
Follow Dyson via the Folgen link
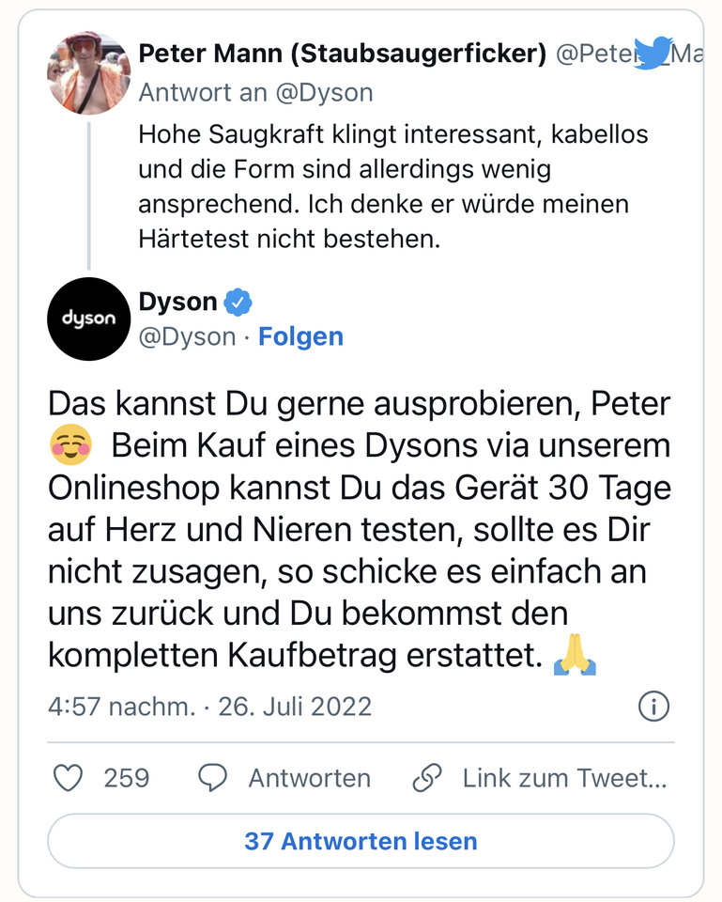pos(300,336)
